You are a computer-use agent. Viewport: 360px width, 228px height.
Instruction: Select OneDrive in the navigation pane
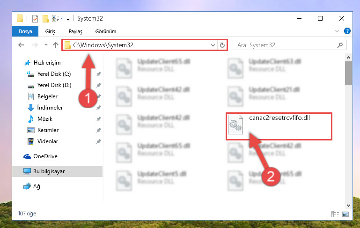tap(45, 156)
